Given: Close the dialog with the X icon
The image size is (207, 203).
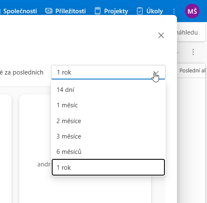Looking at the screenshot, I should pos(161,35).
